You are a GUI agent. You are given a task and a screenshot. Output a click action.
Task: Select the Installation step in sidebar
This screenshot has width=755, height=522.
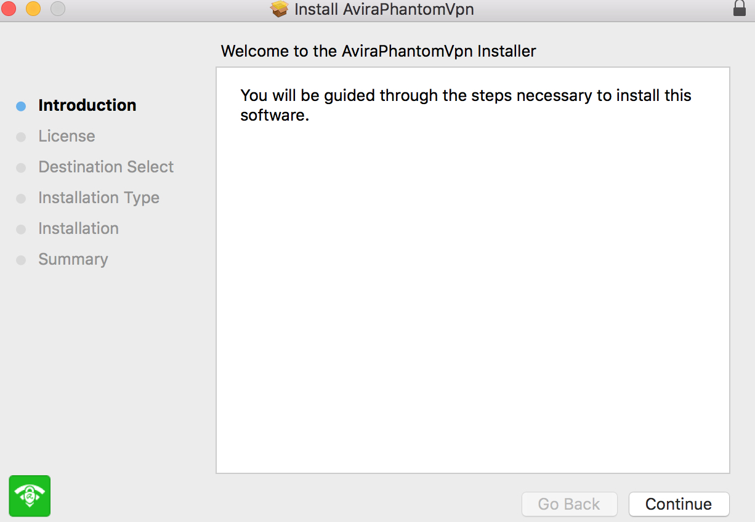pyautogui.click(x=78, y=228)
